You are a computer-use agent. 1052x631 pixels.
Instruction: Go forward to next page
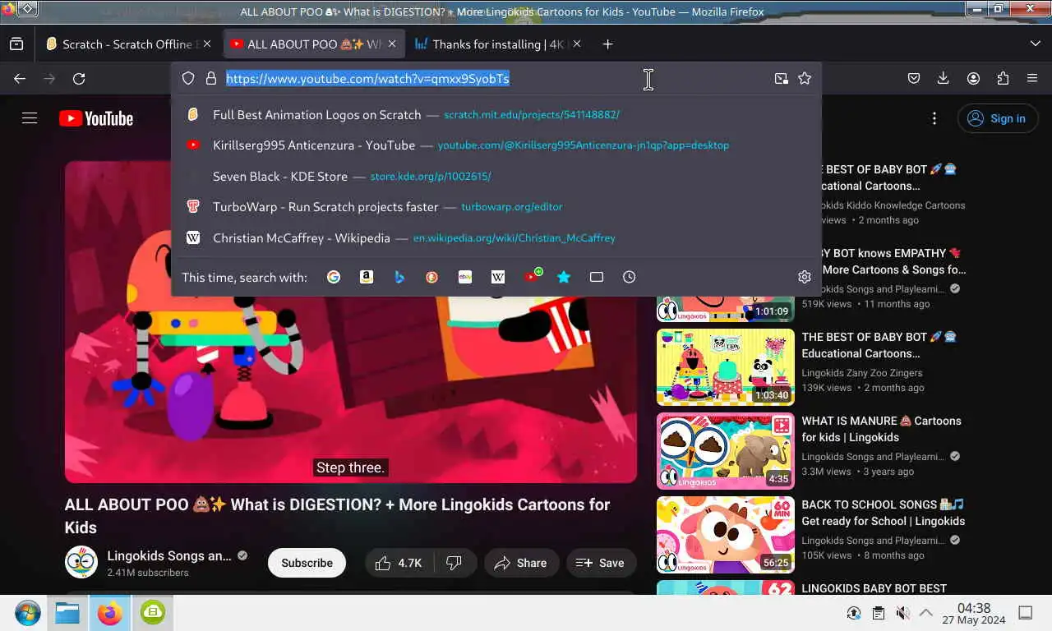49,78
